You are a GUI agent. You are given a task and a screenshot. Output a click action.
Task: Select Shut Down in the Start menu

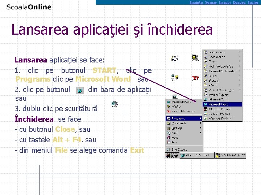click(184, 149)
